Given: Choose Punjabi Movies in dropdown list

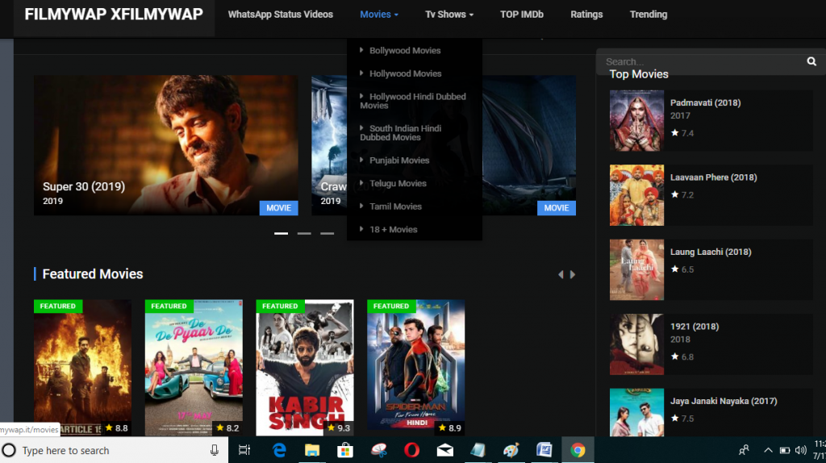Looking at the screenshot, I should point(399,161).
